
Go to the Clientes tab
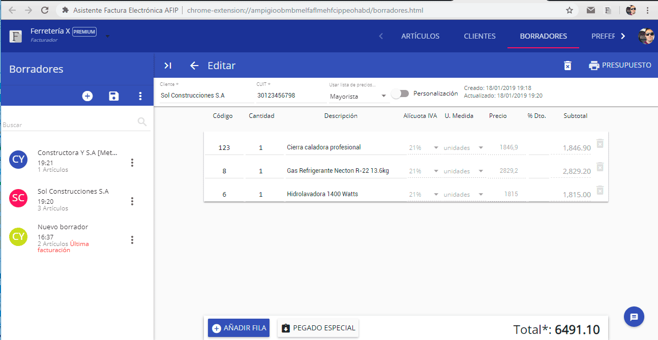pos(480,36)
